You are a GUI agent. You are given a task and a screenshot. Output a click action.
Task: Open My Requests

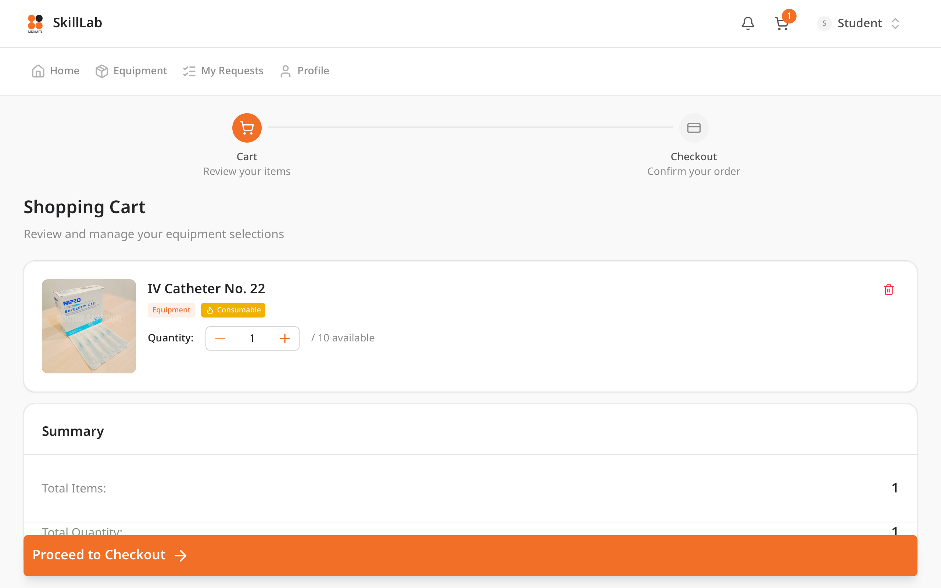tap(223, 71)
